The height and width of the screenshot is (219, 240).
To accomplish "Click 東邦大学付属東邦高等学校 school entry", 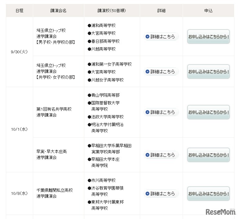I will tap(106, 205).
